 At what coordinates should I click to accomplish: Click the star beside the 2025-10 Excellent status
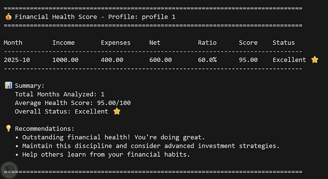click(315, 60)
